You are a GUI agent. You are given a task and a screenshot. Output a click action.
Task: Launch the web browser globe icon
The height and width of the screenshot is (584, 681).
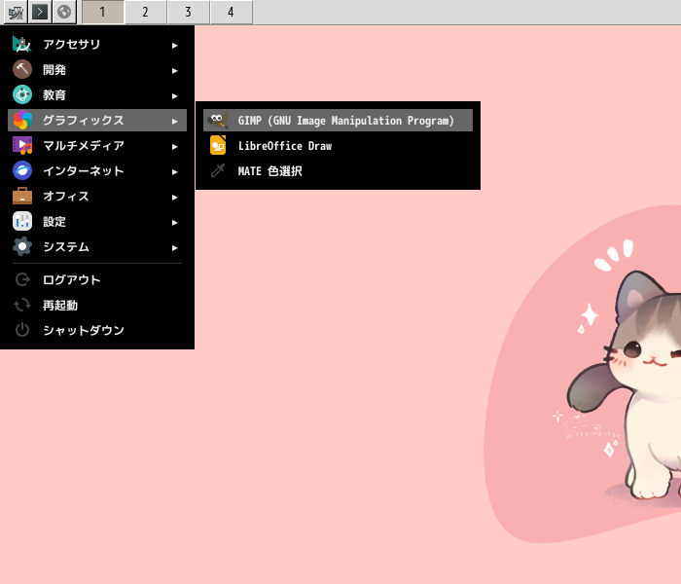point(64,12)
